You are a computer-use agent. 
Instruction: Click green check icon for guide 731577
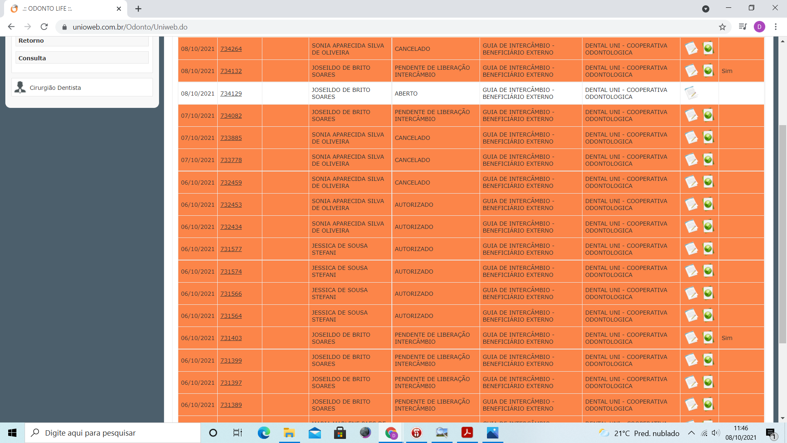[708, 249]
